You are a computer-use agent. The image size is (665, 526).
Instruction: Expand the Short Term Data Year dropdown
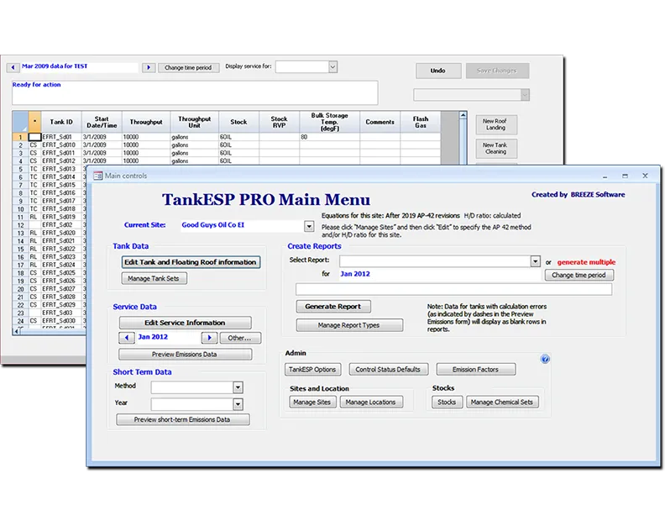(x=238, y=404)
